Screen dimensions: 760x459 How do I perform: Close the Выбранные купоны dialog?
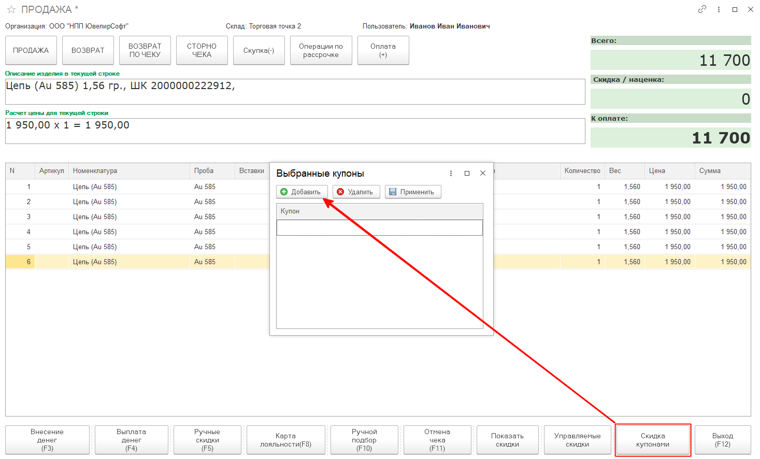click(x=483, y=173)
